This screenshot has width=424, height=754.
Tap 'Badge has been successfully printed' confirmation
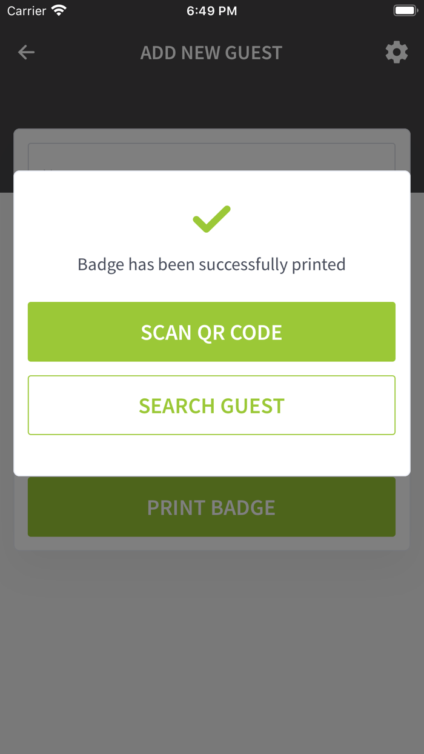pyautogui.click(x=211, y=264)
